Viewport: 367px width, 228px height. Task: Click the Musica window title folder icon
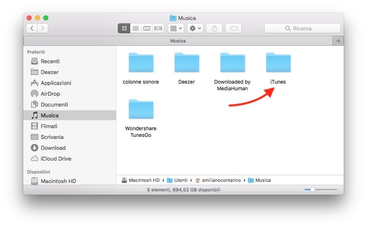coord(173,18)
